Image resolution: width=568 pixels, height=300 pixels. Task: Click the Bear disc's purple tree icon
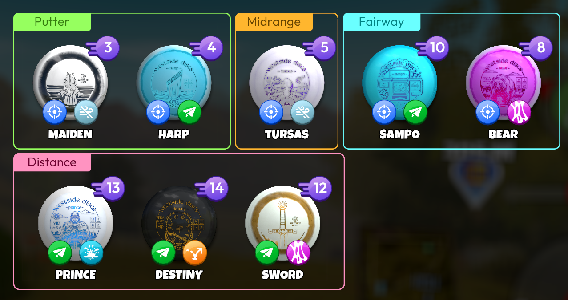[x=520, y=112]
